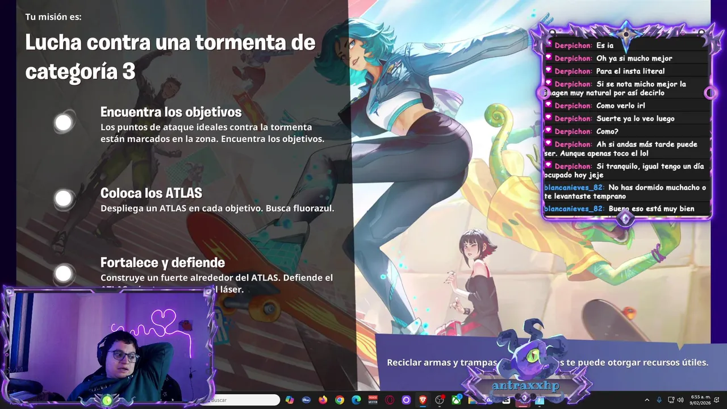Image resolution: width=727 pixels, height=409 pixels.
Task: Switch to Brave browser in taskbar
Action: tap(423, 400)
